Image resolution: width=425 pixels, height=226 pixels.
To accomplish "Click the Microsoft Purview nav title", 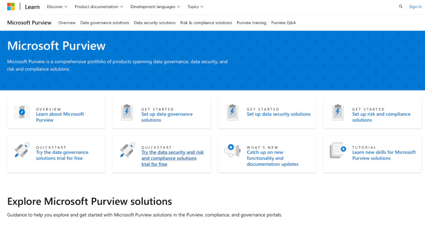I will (x=29, y=22).
